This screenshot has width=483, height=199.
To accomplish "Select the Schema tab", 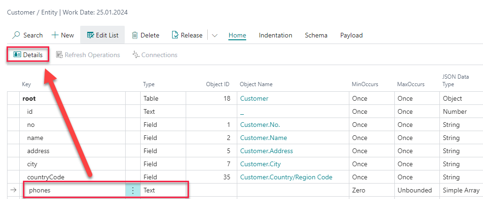I will tap(316, 35).
